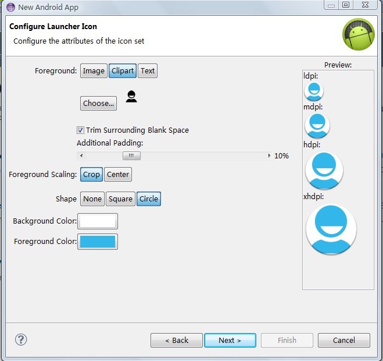Click the Additional Padding slider thumb

[131, 155]
